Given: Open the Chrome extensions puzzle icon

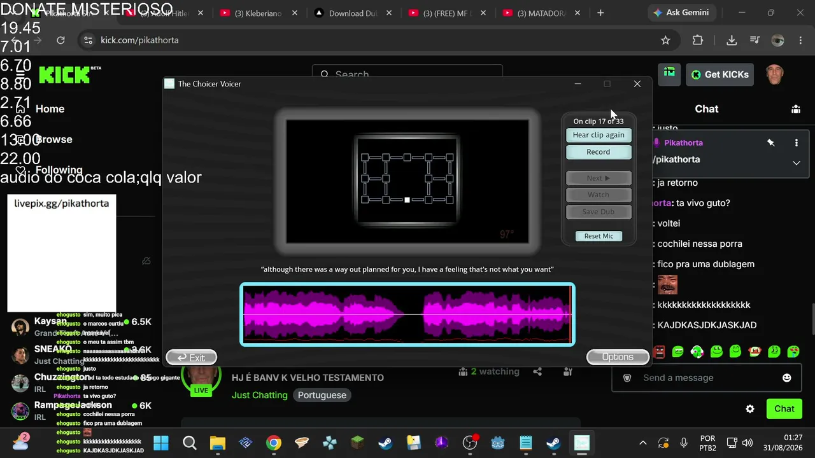Looking at the screenshot, I should [x=698, y=40].
